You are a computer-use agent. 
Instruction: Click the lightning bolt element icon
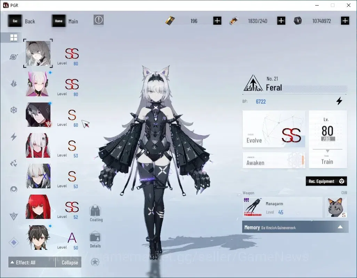(x=339, y=101)
